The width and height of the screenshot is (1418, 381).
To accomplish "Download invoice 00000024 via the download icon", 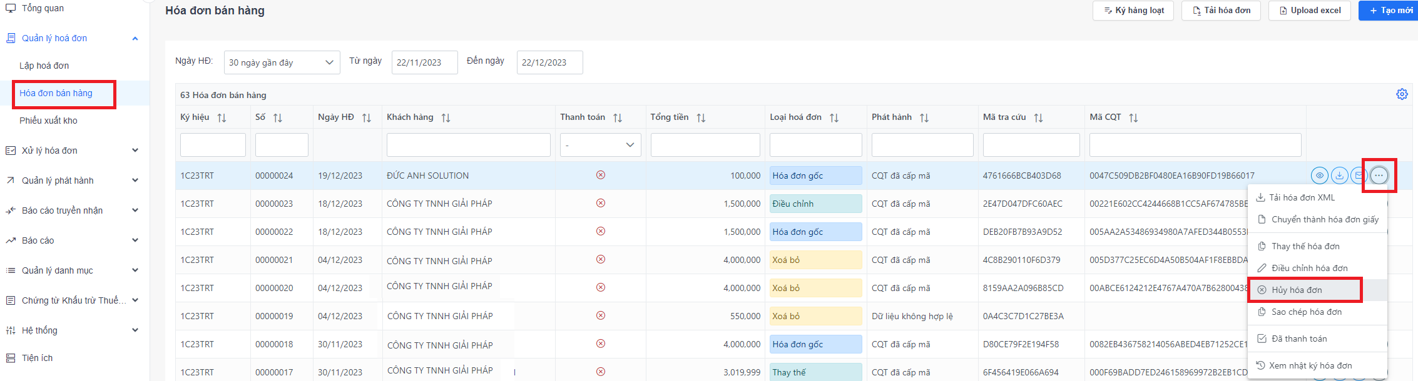I will pyautogui.click(x=1339, y=176).
